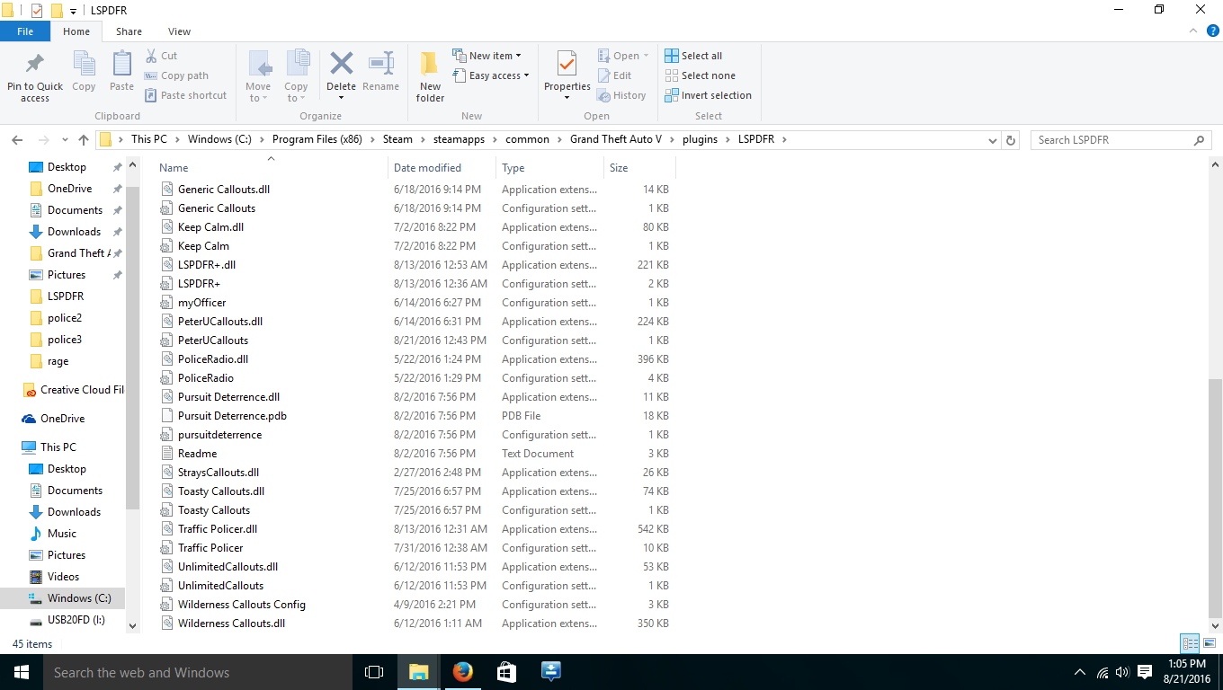Click the Delete X icon
The height and width of the screenshot is (690, 1223).
pos(341,63)
